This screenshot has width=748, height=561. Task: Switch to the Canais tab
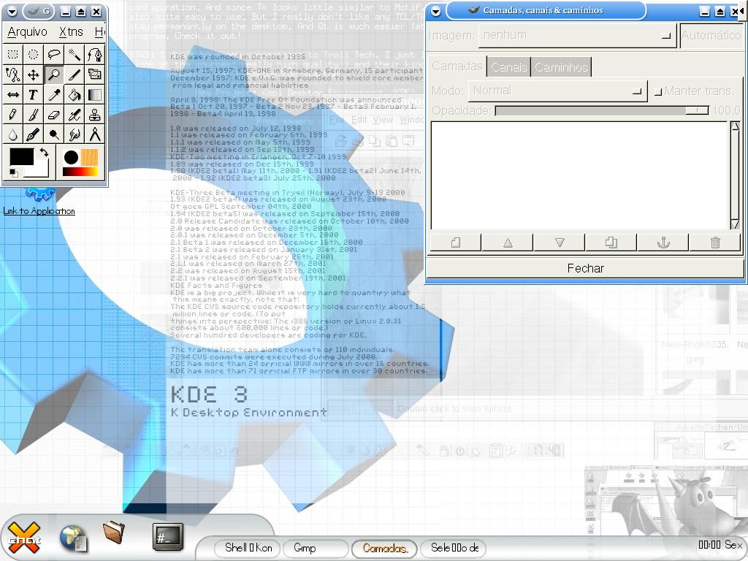(x=508, y=67)
